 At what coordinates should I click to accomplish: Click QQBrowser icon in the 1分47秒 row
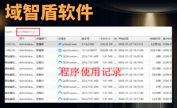tap(60, 99)
